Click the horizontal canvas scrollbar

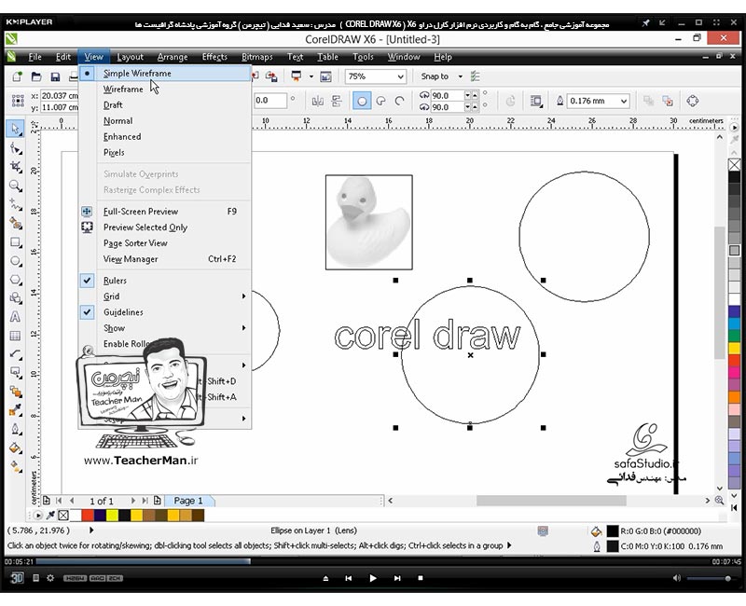pos(551,501)
